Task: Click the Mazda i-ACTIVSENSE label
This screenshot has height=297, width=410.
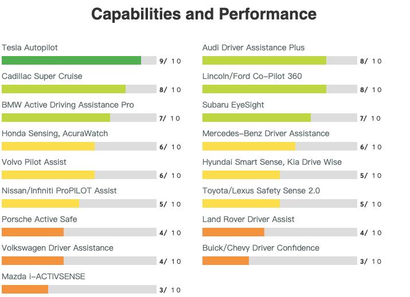Action: pyautogui.click(x=44, y=276)
